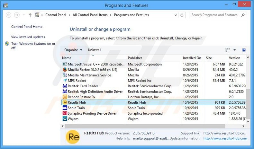
Task: Select the Reboot Restore Rx program name
Action: click(x=81, y=97)
